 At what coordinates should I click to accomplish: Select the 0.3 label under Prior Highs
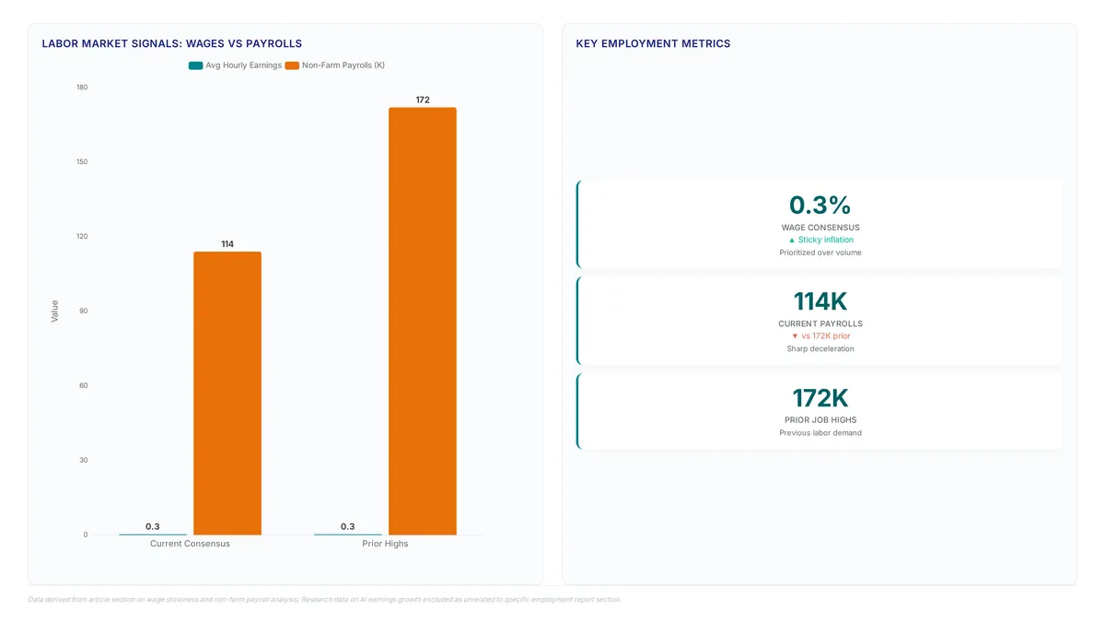(347, 527)
